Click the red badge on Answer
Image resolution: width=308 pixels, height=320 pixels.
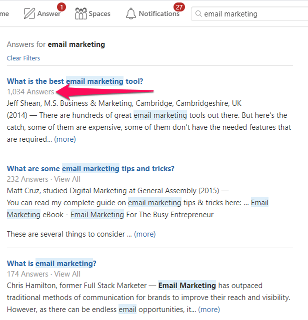[61, 7]
